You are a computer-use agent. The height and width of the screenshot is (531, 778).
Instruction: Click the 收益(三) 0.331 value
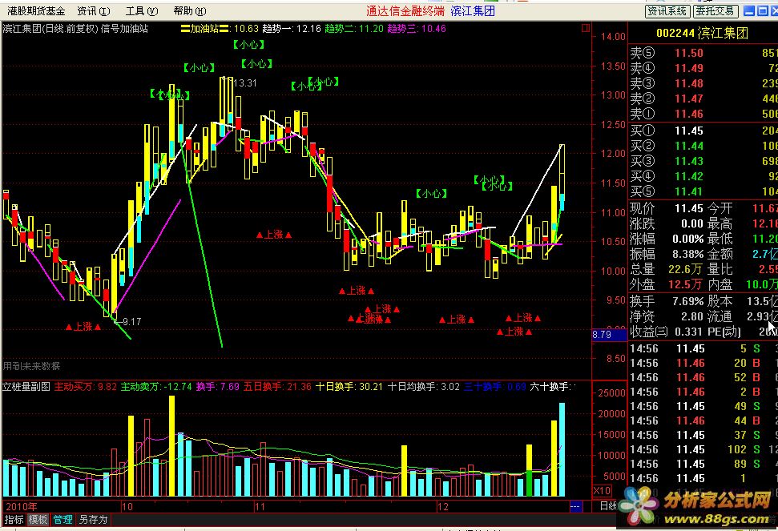coord(689,332)
